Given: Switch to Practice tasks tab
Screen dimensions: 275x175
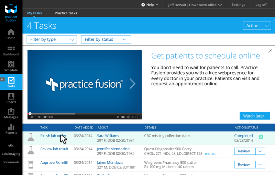Looking at the screenshot, I should click(66, 13).
